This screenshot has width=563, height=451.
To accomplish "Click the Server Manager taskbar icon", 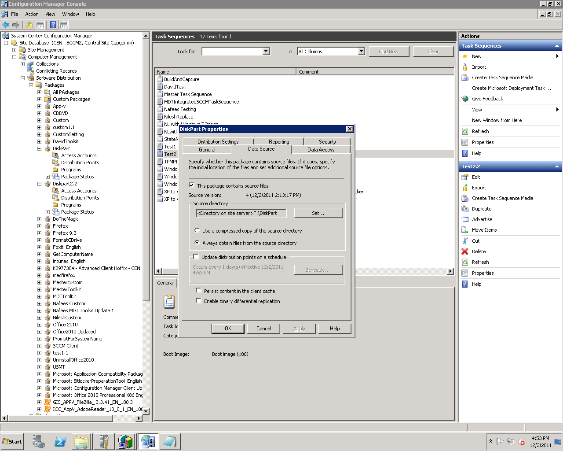I will click(39, 441).
